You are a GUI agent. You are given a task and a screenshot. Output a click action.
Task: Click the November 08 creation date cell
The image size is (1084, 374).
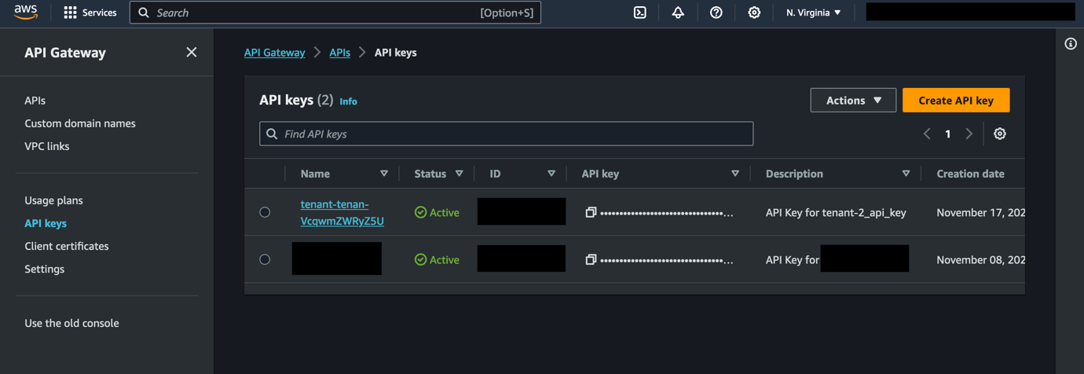[x=980, y=259]
